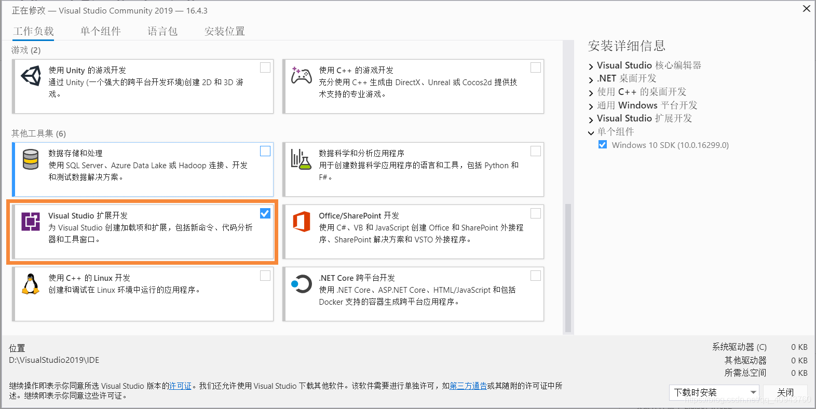Viewport: 816px width, 409px height.
Task: Expand Visual Studio 扩展开发 details
Action: (x=591, y=119)
